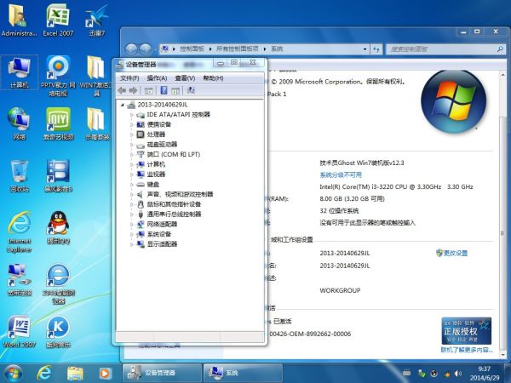Open the 文件(F) menu in Device Manager
The image size is (511, 383).
[x=129, y=77]
